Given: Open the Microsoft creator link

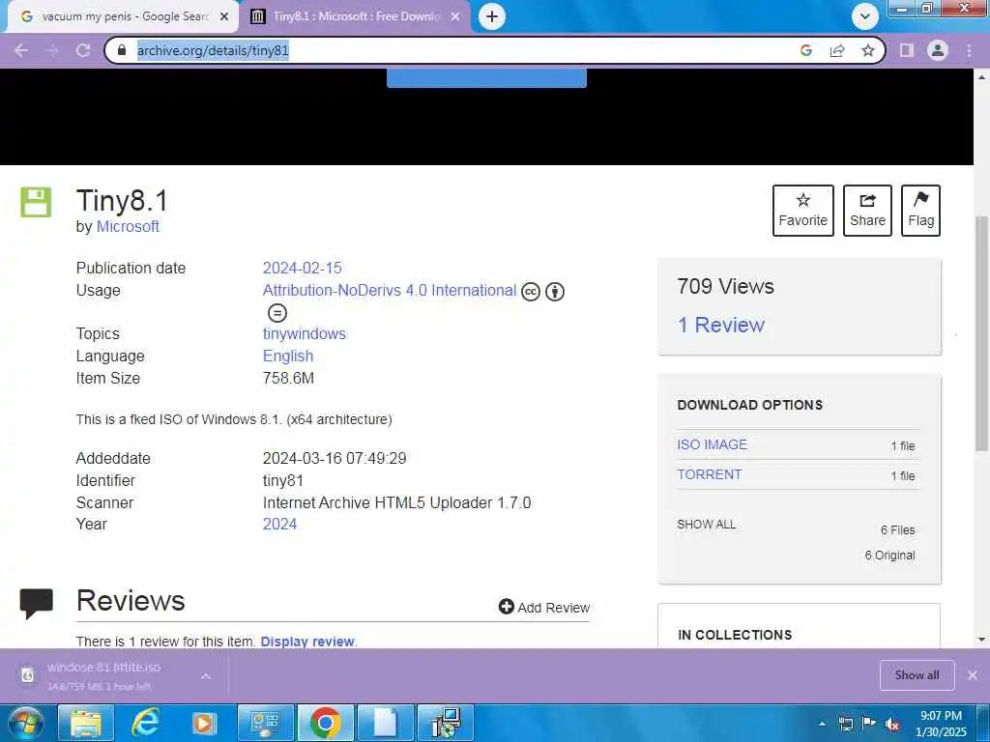Looking at the screenshot, I should coord(128,226).
